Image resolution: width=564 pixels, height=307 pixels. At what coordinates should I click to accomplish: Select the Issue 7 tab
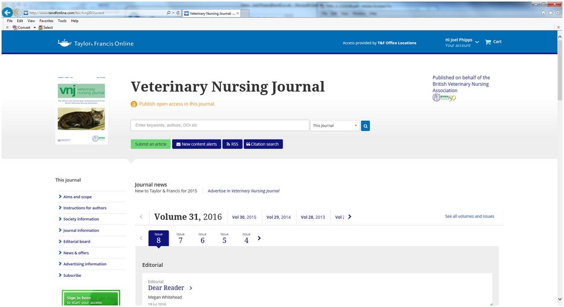click(x=181, y=238)
